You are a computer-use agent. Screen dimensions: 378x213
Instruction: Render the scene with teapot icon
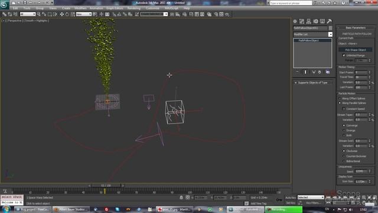point(227,14)
